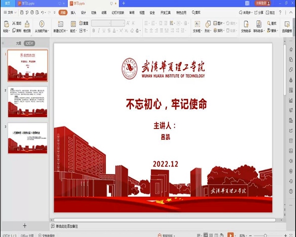Select slide 2 thumbnail
This screenshot has width=296, height=237.
(28, 102)
